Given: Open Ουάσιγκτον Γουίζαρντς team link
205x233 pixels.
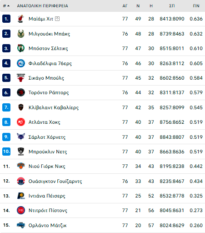Looking at the screenshot, I should point(55,181).
